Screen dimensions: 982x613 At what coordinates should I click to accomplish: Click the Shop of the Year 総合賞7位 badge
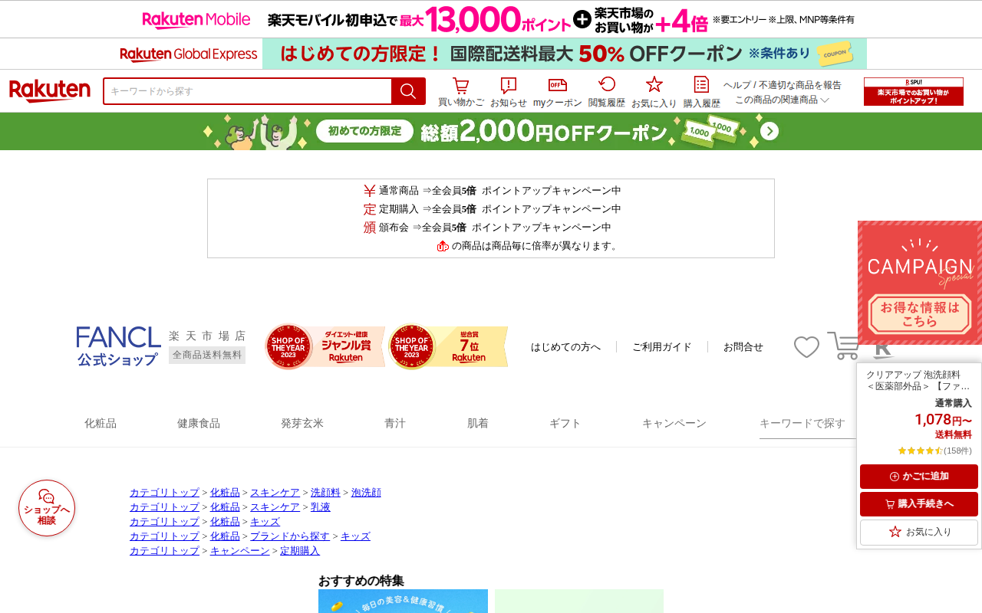(x=448, y=346)
